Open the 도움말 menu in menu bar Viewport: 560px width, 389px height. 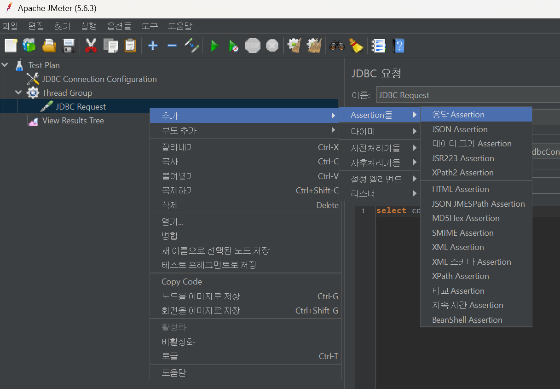pos(180,26)
